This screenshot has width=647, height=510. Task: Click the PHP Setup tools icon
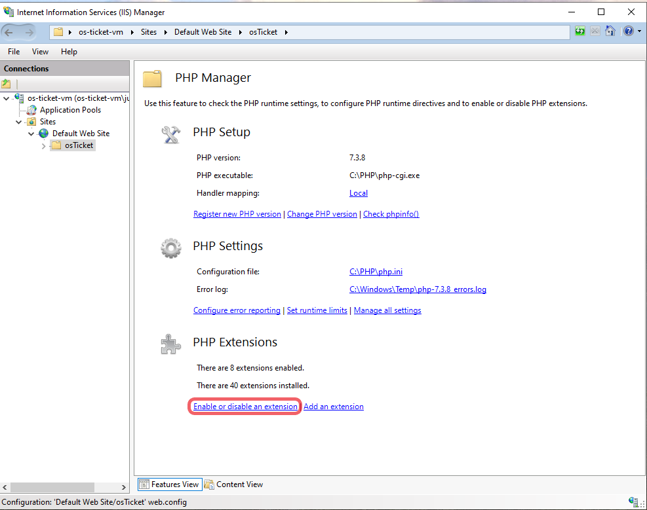point(171,135)
